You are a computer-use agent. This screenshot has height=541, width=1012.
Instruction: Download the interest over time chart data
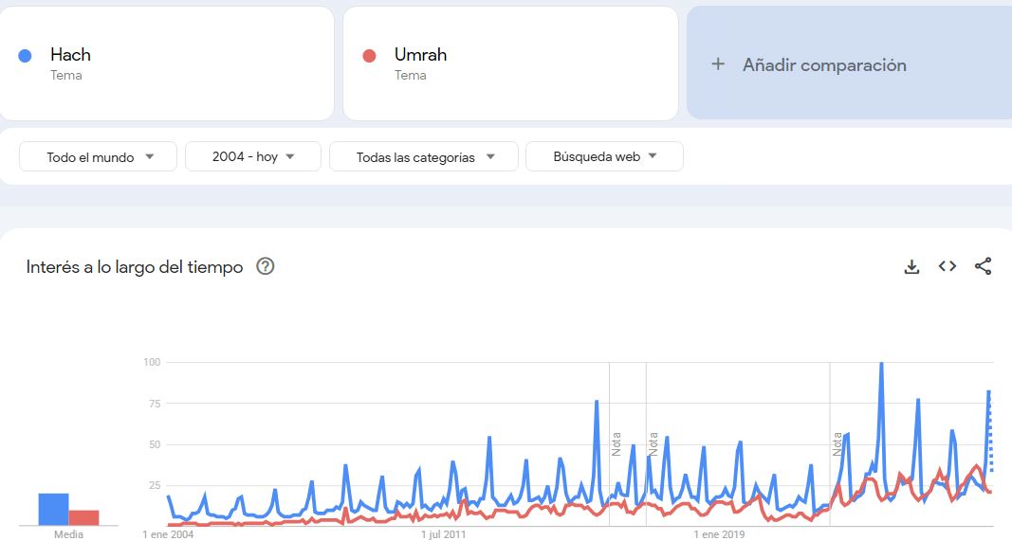(911, 266)
